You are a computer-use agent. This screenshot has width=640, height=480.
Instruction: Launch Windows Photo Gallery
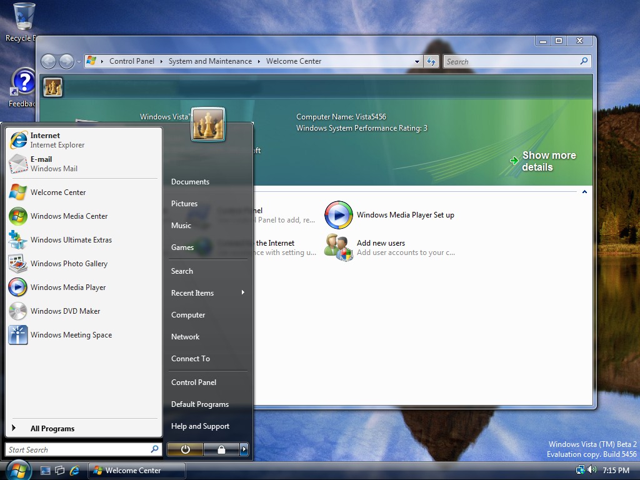point(84,263)
